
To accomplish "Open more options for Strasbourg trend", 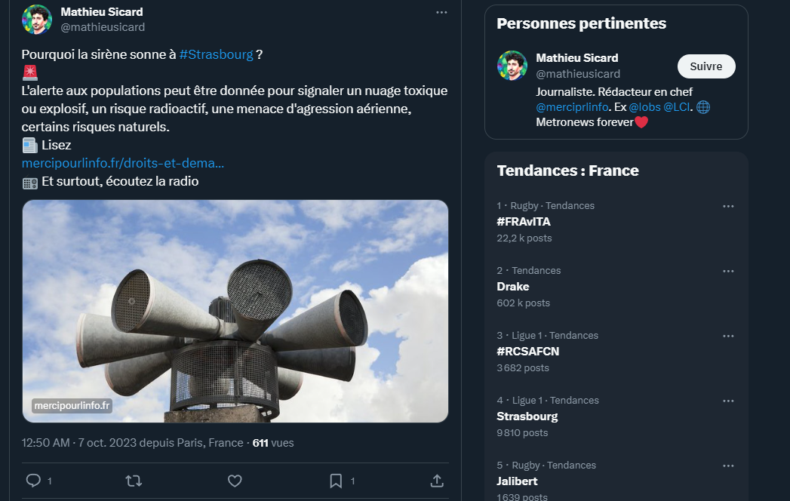I will [x=728, y=401].
